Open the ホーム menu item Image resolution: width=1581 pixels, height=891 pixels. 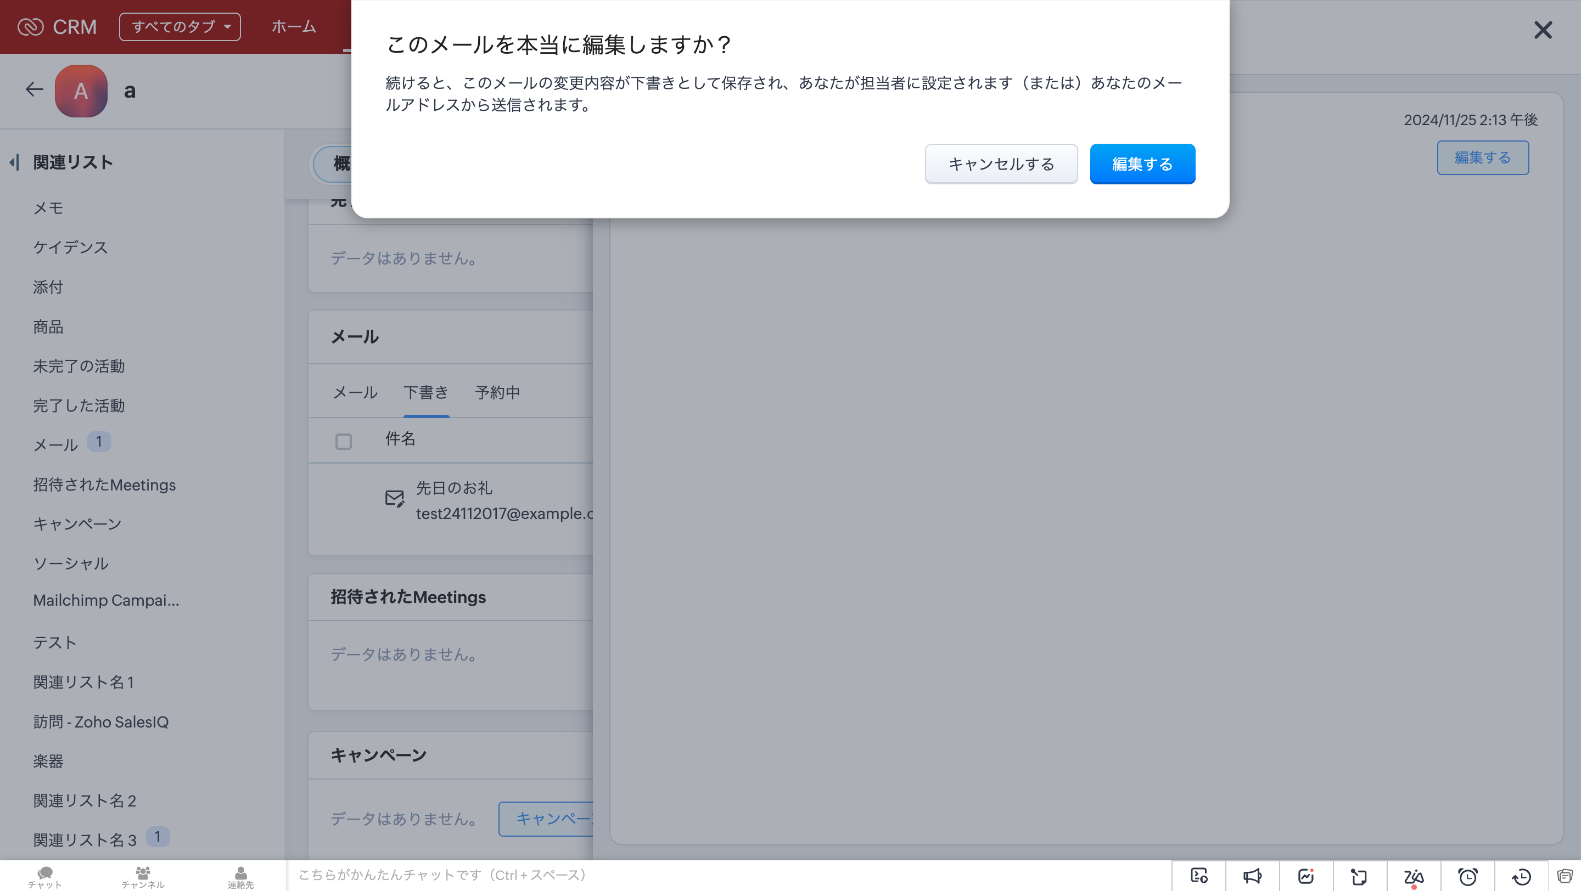293,27
